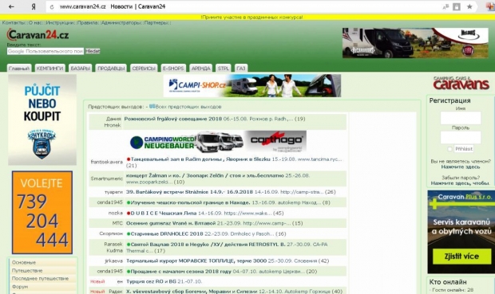This screenshot has height=294, width=495.
Task: Open the Zjistit více Caravan Plus banner button
Action: pos(461,257)
